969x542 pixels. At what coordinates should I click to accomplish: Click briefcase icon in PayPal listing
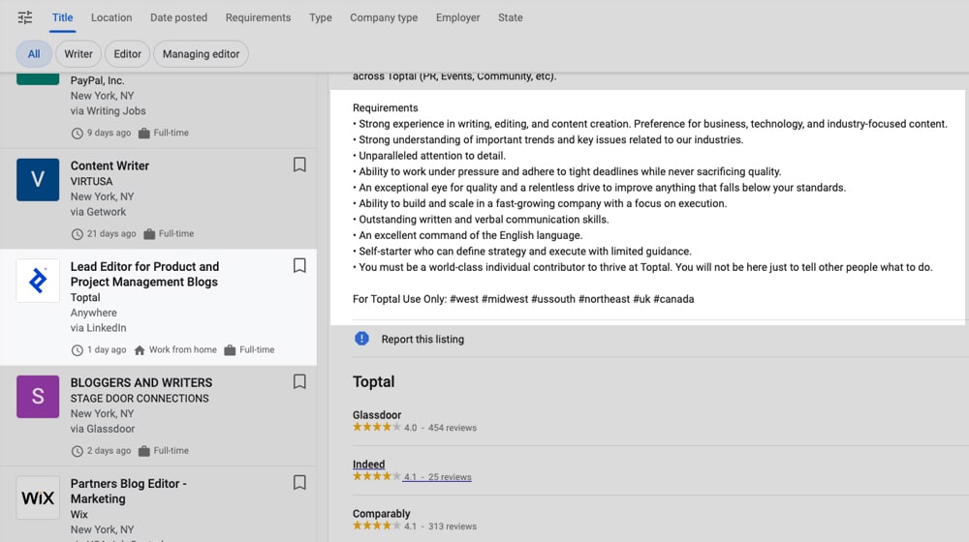(x=144, y=133)
